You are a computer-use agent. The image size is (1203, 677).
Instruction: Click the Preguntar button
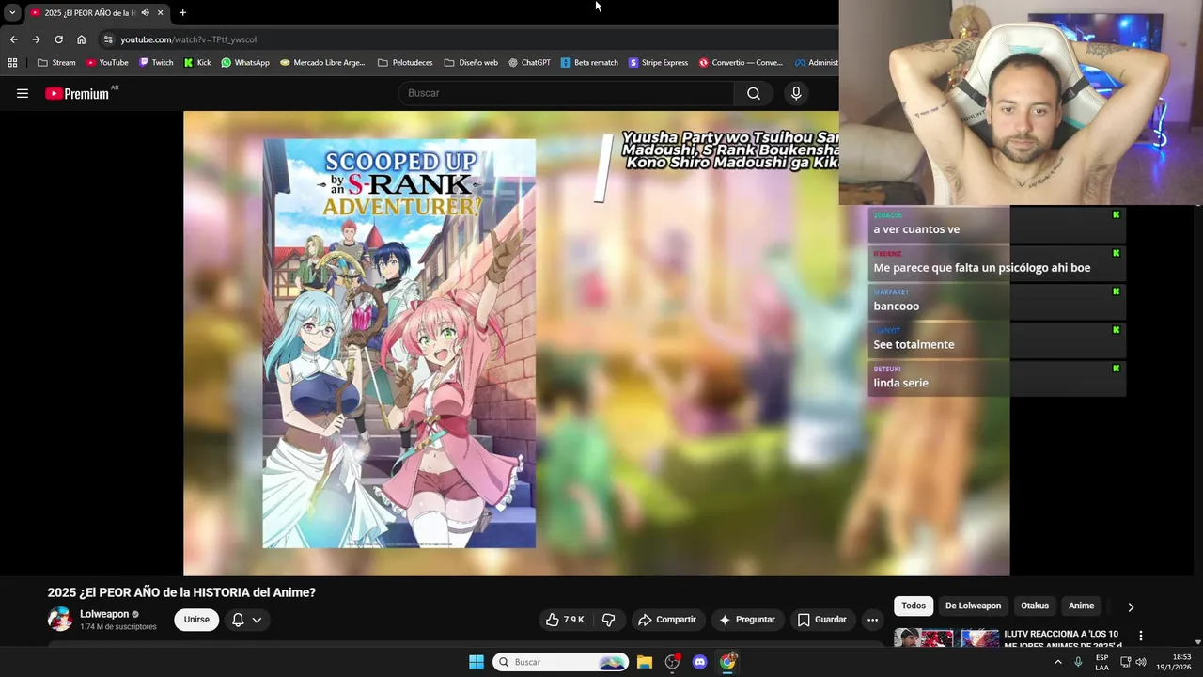click(x=747, y=620)
